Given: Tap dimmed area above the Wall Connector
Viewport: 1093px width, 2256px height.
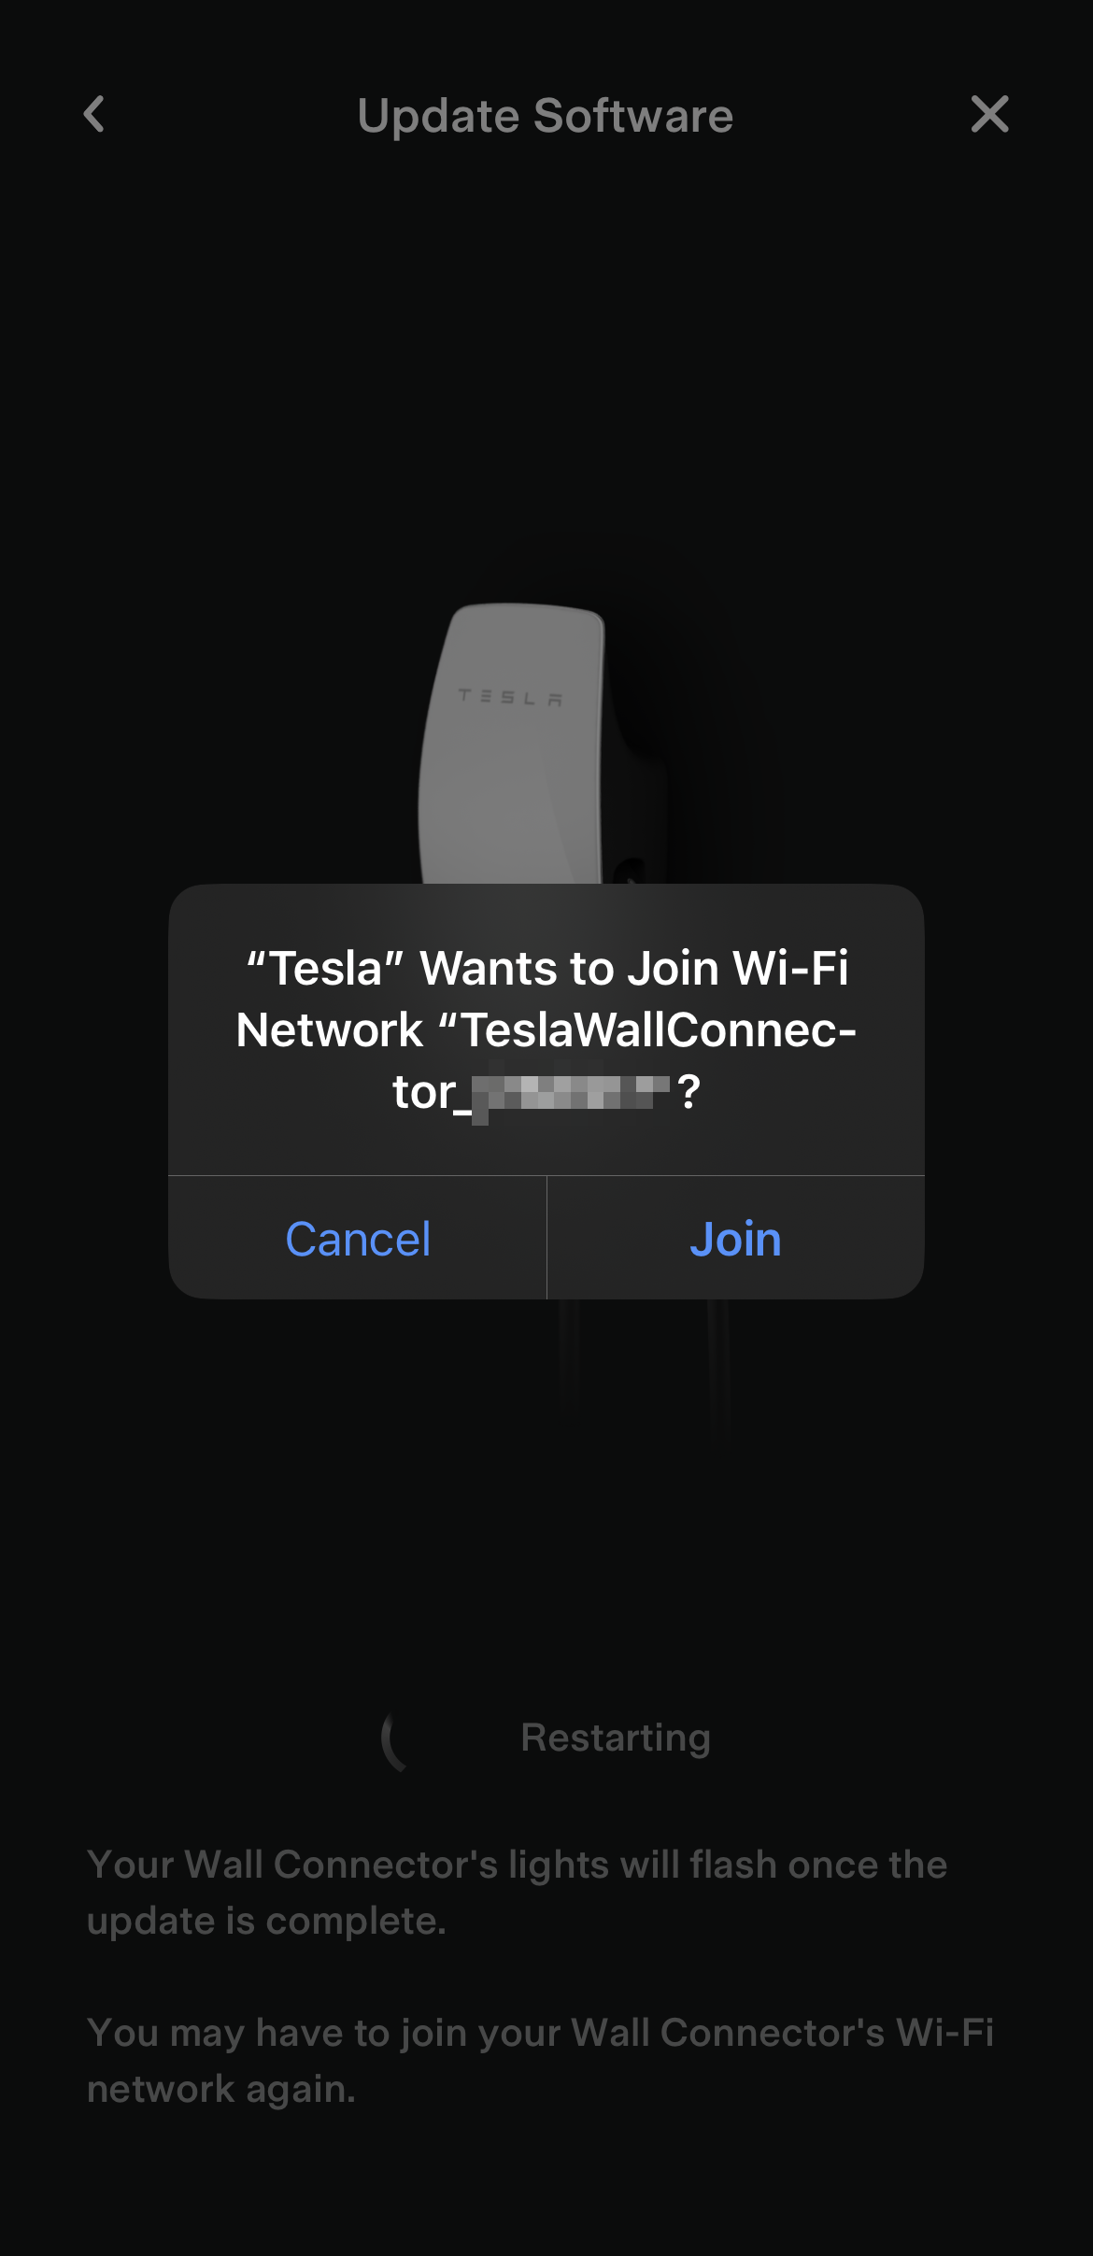Looking at the screenshot, I should click(x=546, y=374).
